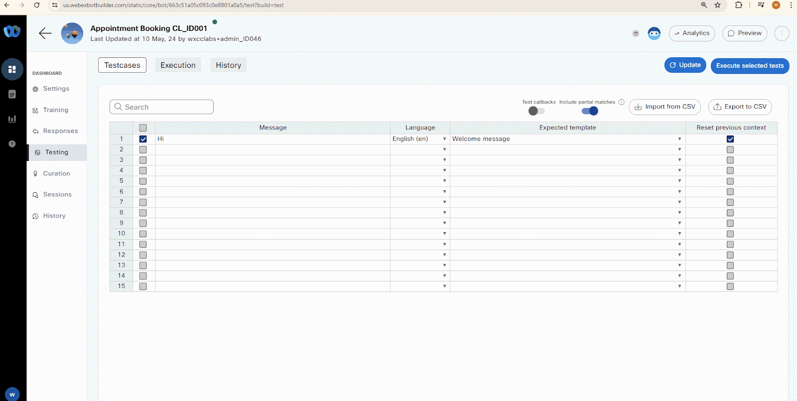The height and width of the screenshot is (401, 797).
Task: Open the three-dot more options menu
Action: [x=782, y=33]
